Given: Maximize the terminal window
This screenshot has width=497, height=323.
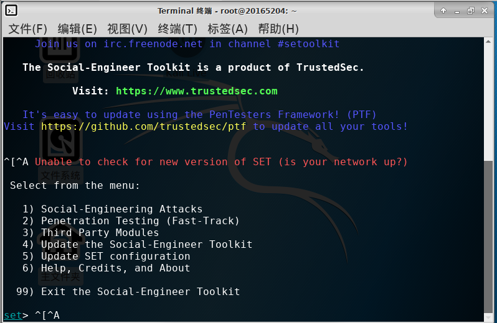Looking at the screenshot, I should click(471, 11).
